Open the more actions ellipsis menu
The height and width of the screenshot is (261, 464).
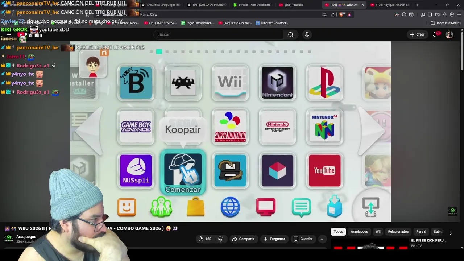pyautogui.click(x=322, y=239)
